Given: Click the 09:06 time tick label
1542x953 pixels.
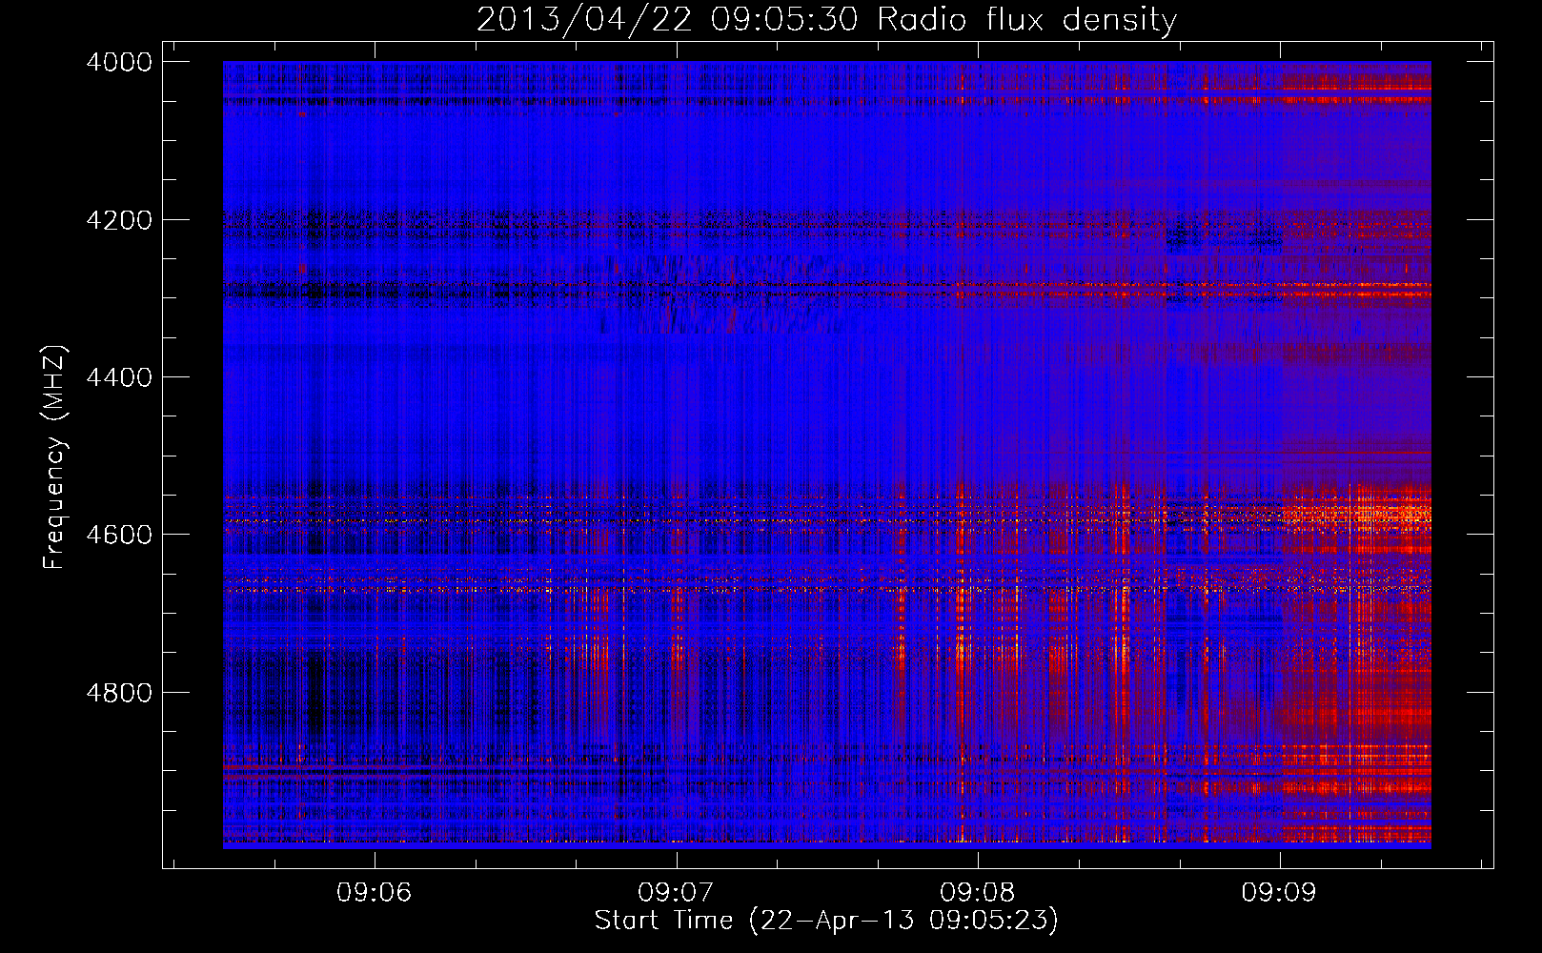Looking at the screenshot, I should (374, 892).
